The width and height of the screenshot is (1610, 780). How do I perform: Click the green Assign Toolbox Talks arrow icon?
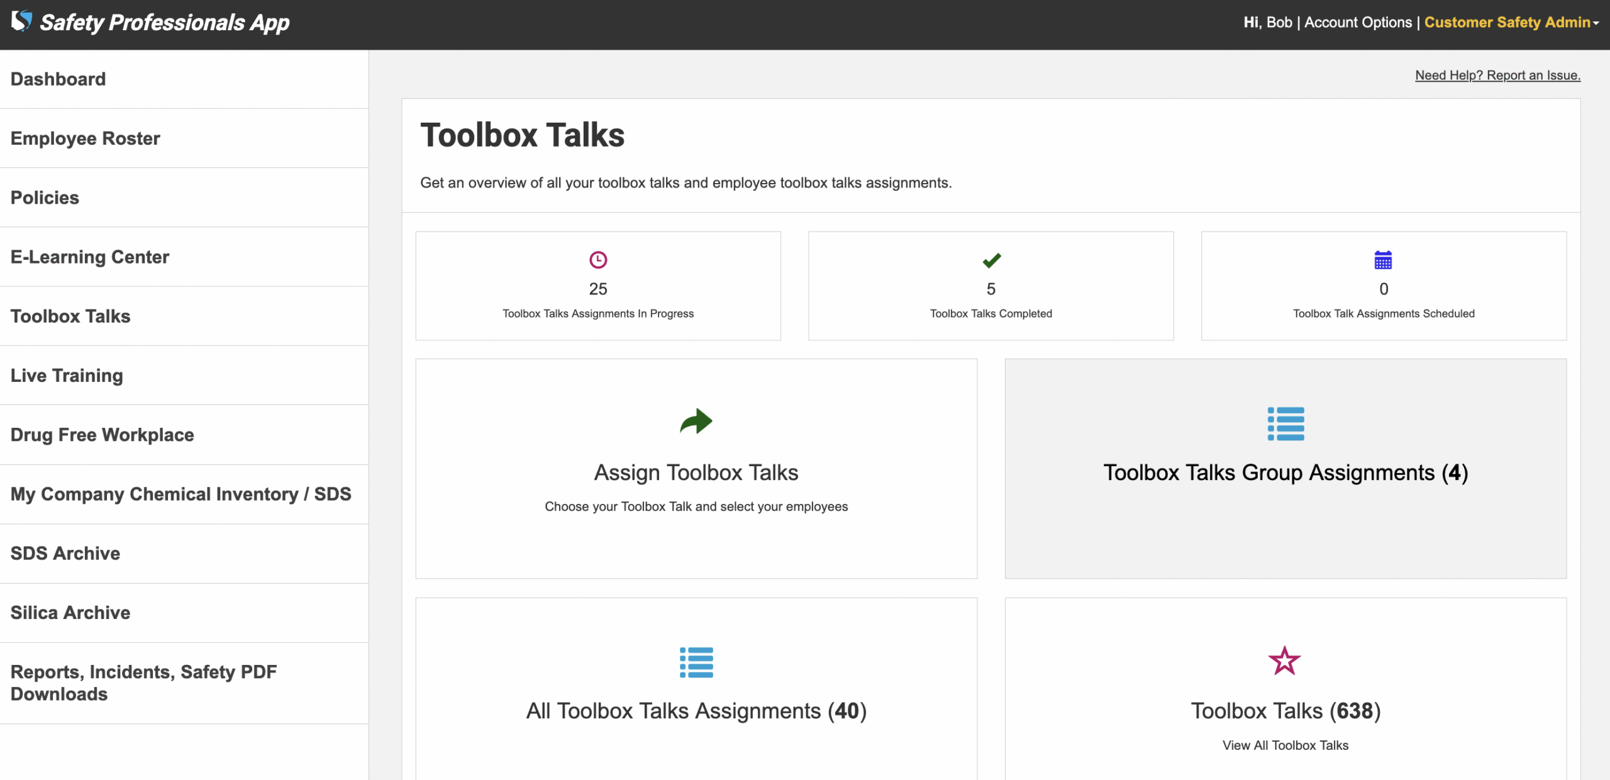(696, 421)
